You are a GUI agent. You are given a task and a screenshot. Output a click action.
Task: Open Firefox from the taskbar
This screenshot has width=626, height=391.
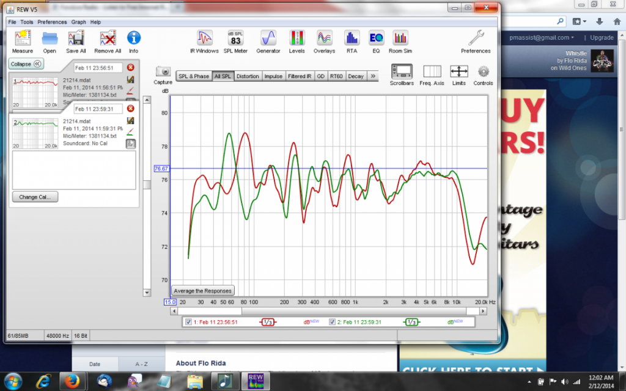point(72,381)
